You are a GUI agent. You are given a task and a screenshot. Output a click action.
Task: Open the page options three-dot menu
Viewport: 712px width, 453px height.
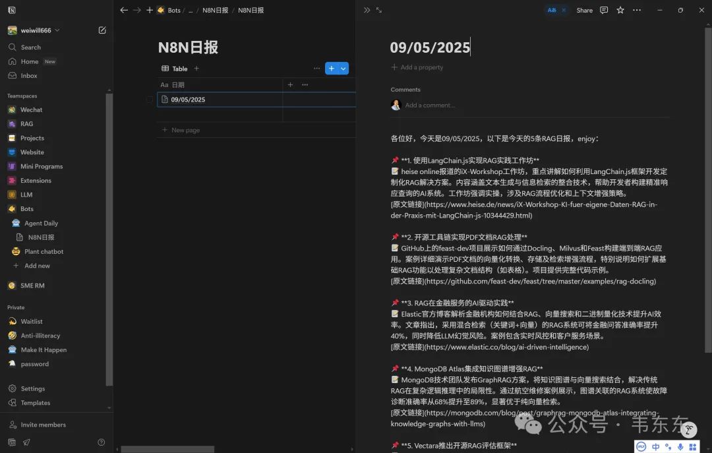(637, 10)
